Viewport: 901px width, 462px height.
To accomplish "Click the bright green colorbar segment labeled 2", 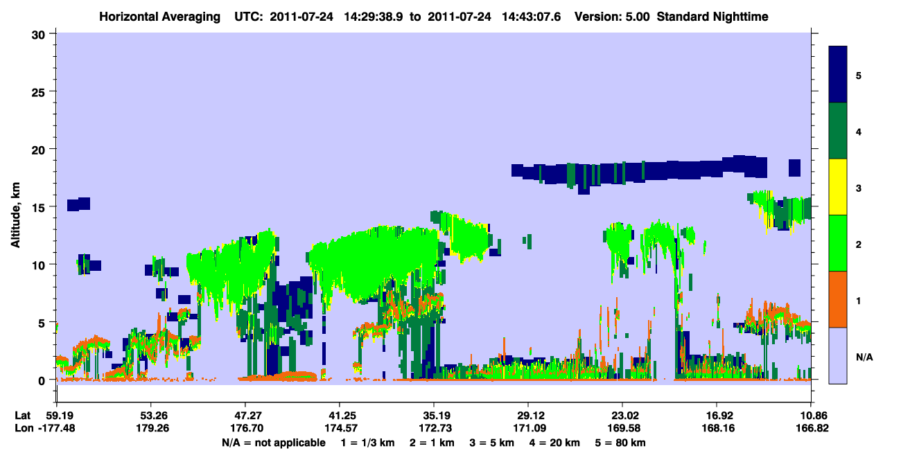I will tap(838, 242).
